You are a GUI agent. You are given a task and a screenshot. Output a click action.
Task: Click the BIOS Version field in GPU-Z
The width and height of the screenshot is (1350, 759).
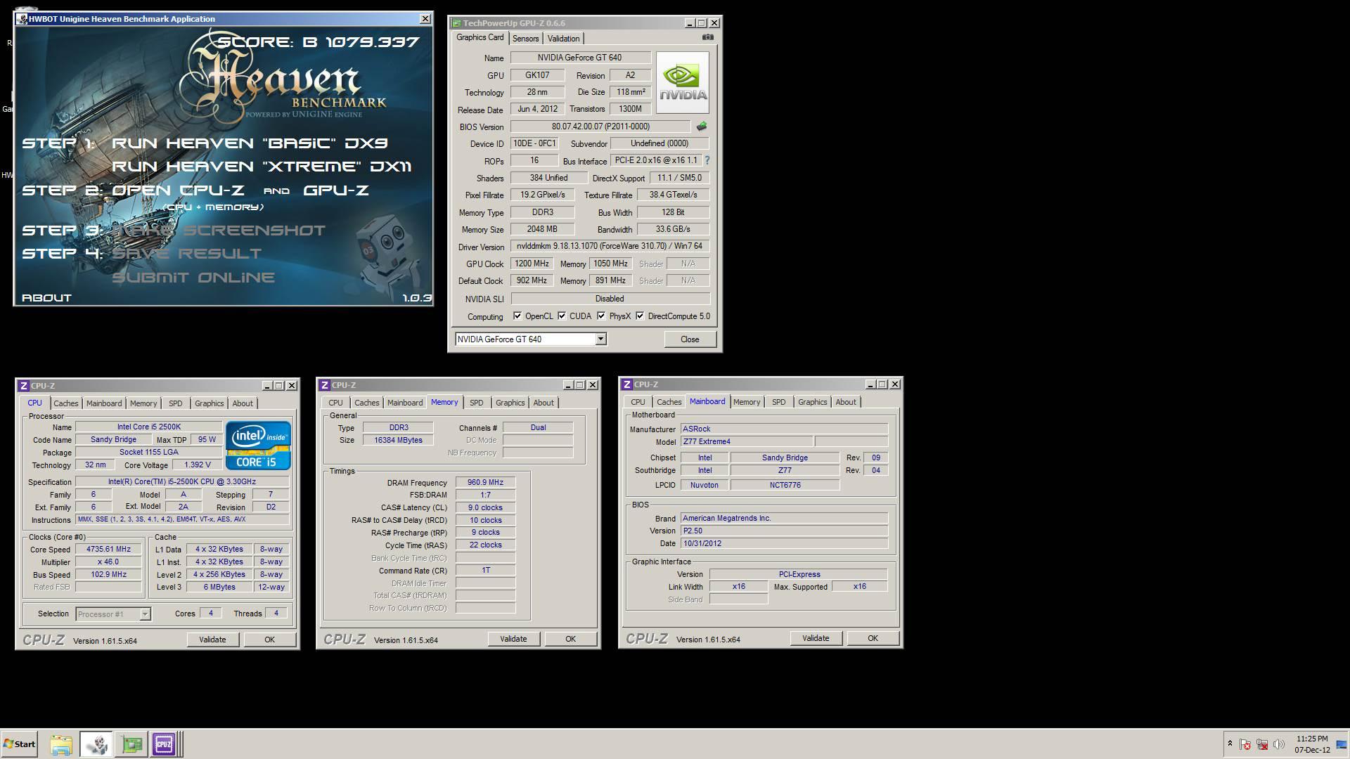coord(600,126)
